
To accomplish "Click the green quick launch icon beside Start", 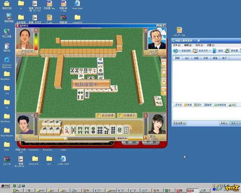I will 14,186.
